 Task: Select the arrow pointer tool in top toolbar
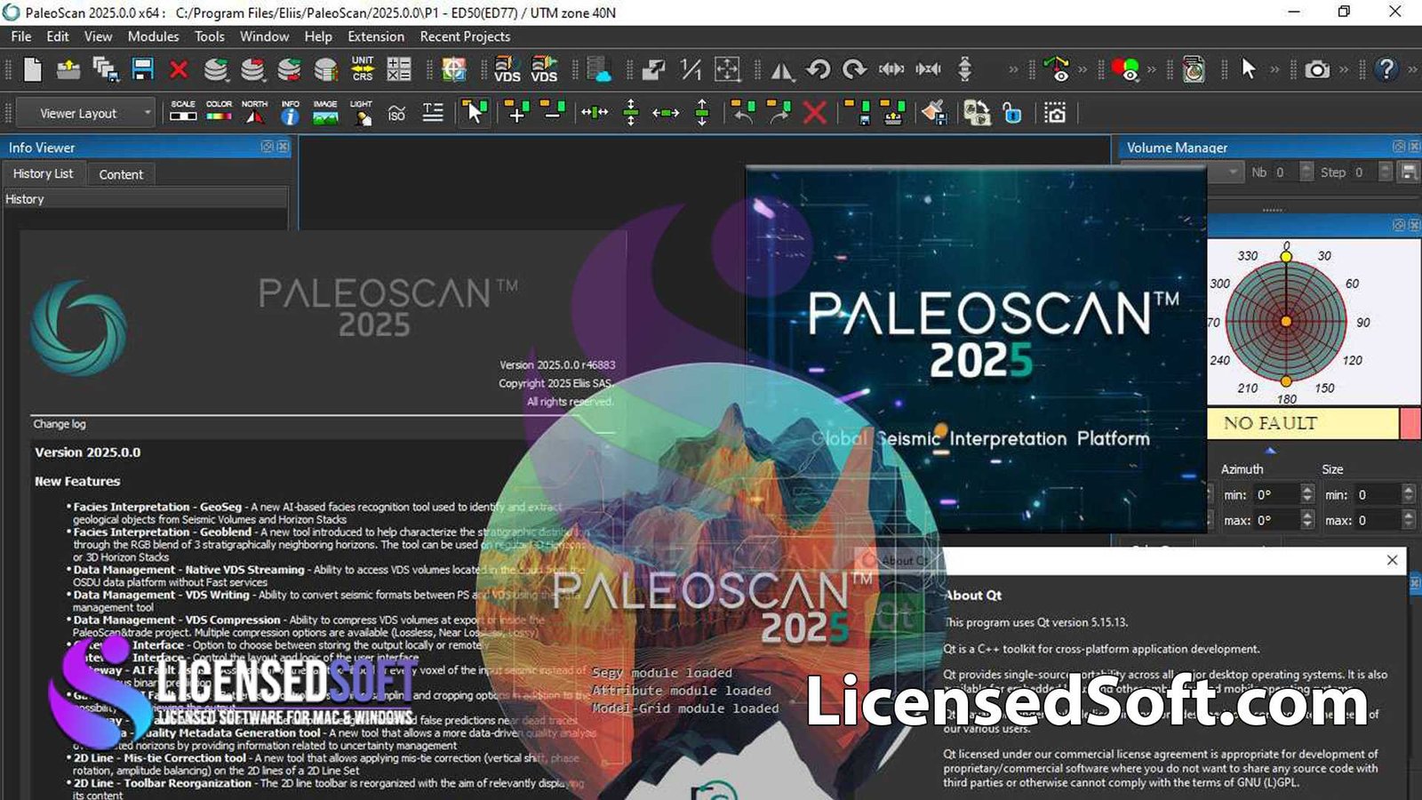point(1249,69)
